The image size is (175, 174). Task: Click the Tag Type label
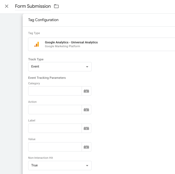click(34, 33)
